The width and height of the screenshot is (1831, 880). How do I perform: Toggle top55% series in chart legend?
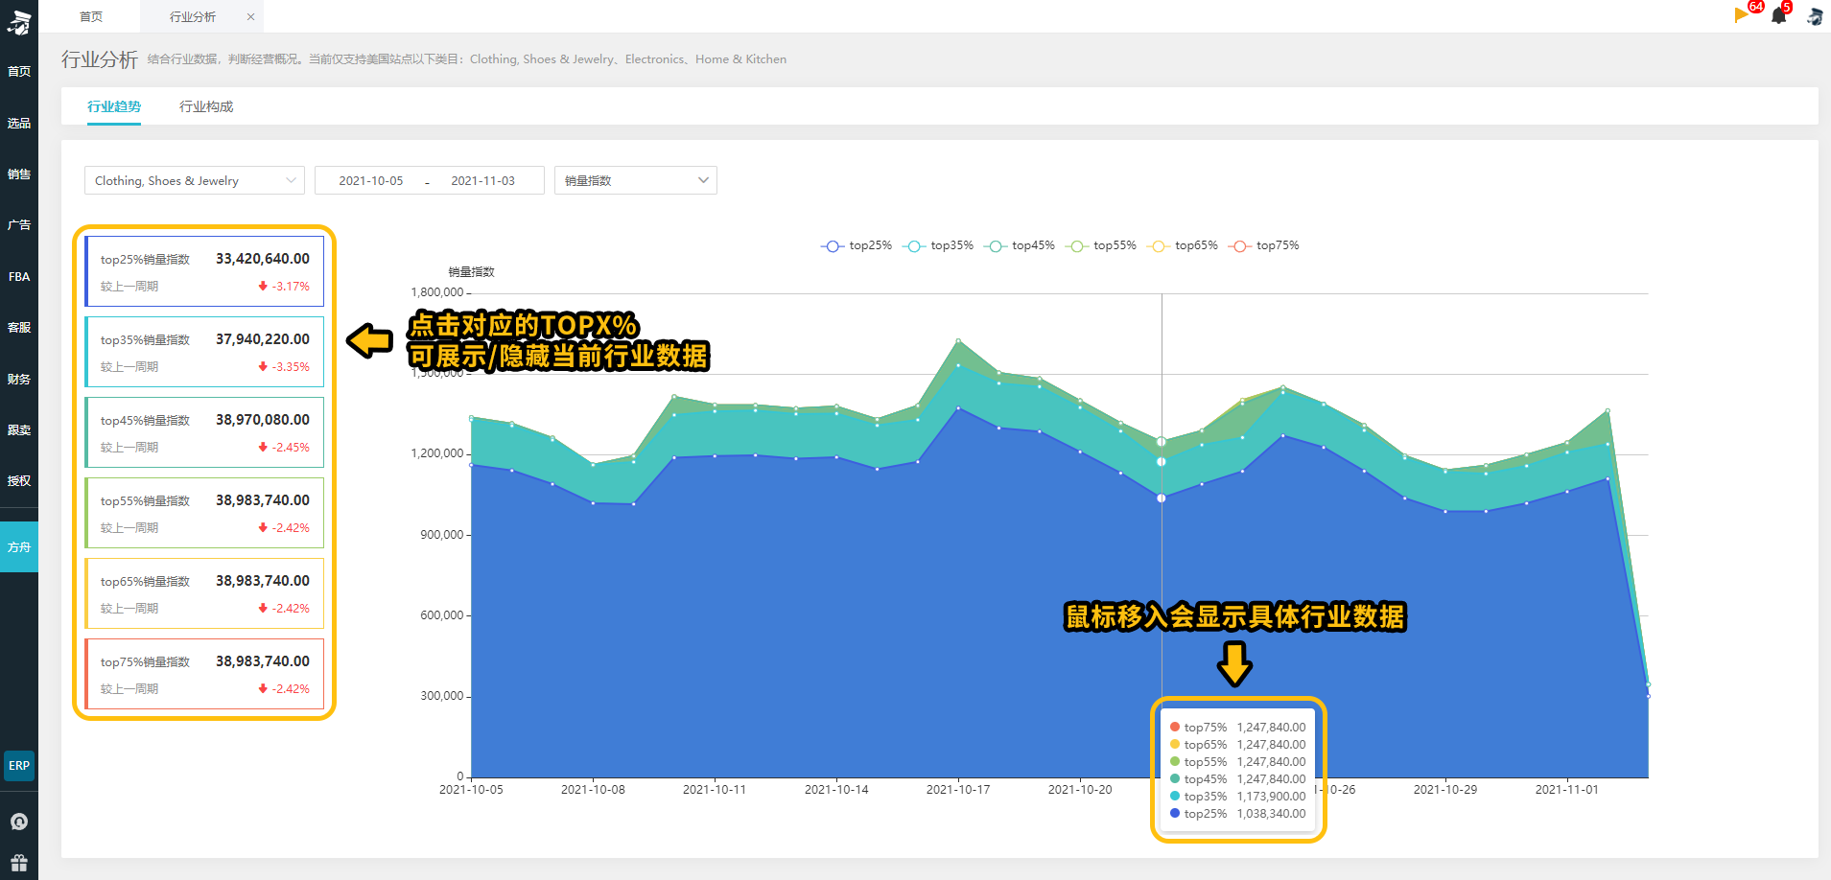1101,245
